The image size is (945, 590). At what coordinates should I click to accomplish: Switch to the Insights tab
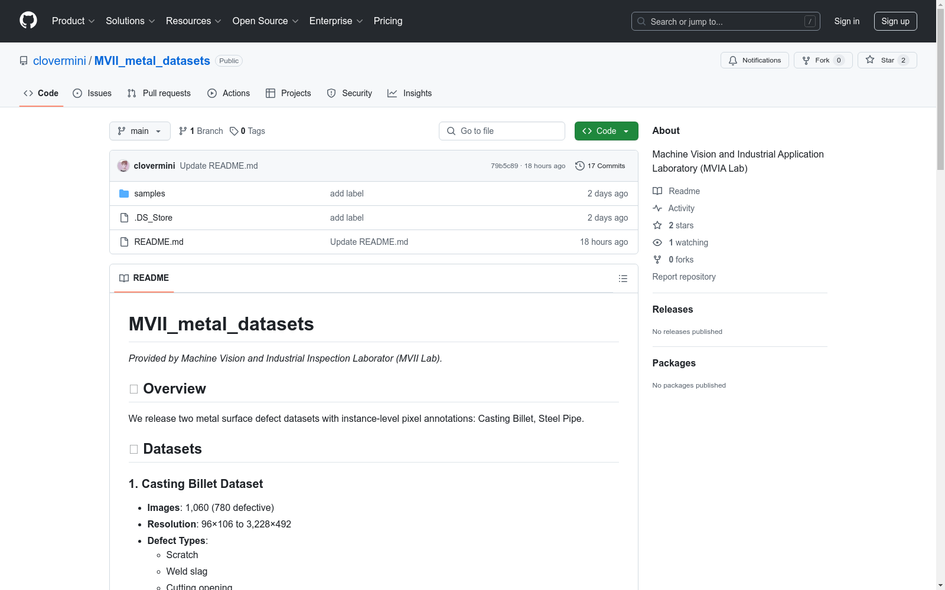click(x=409, y=93)
